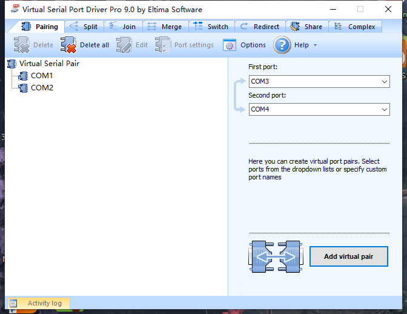Screen dimensions: 407x314
Task: Click the Delete all label text
Action: [94, 45]
